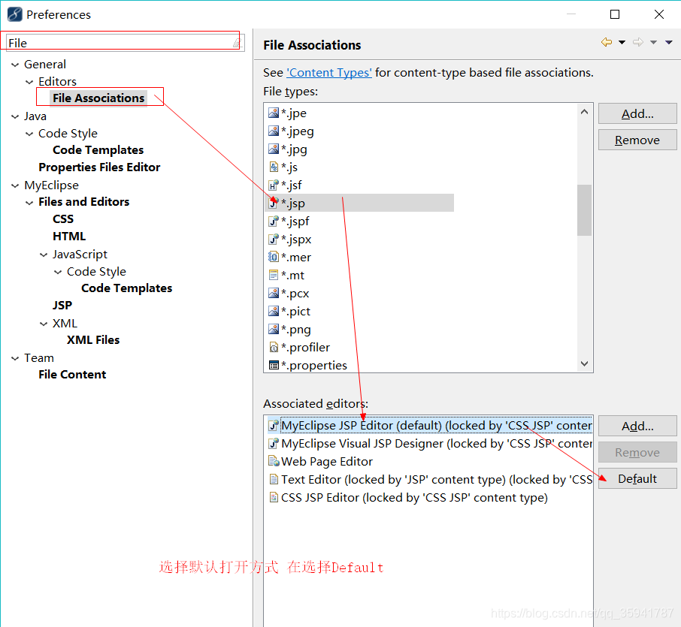Collapse the Java tree node
Screen dimensions: 681x627
(x=15, y=116)
